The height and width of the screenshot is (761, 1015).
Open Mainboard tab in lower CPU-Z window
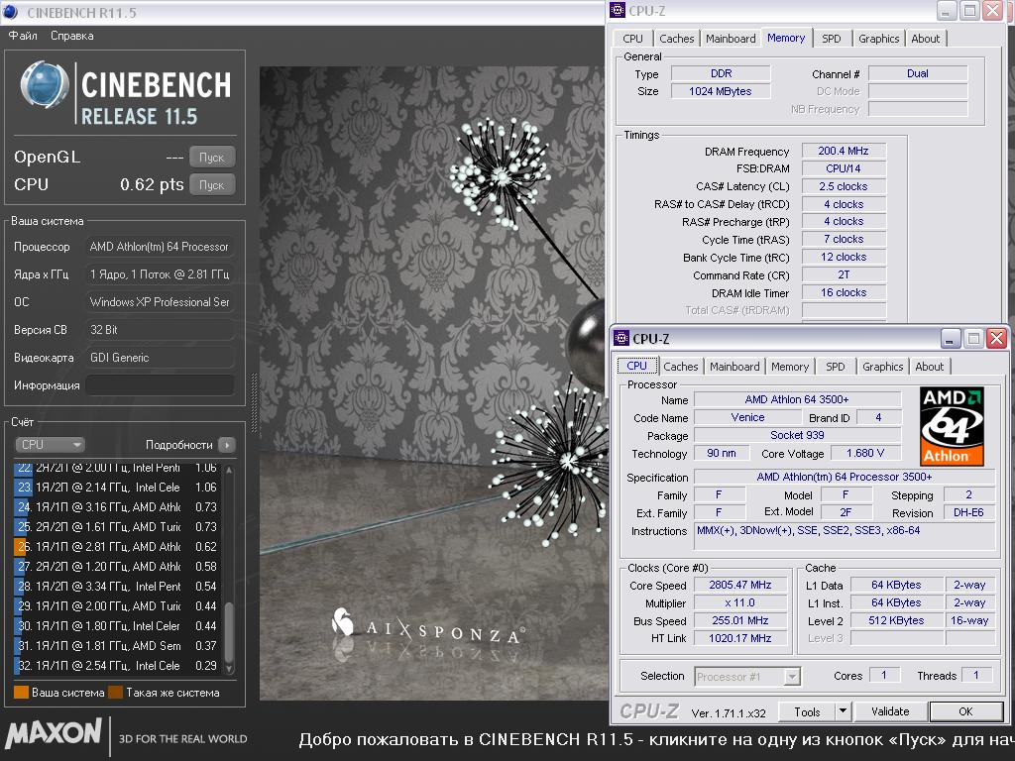coord(734,367)
